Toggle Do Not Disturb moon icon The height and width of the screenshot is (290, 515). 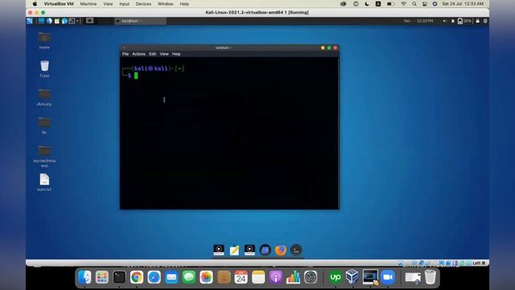coord(367,4)
